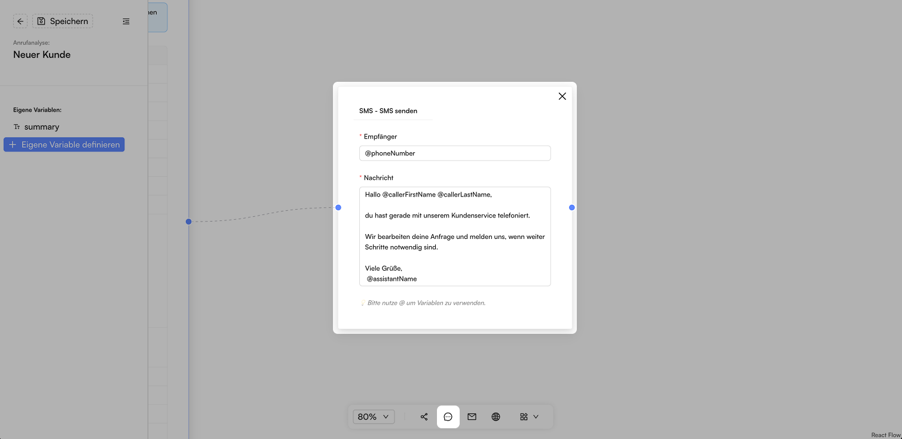Open the 80% zoom dropdown
The width and height of the screenshot is (902, 439).
(x=374, y=417)
